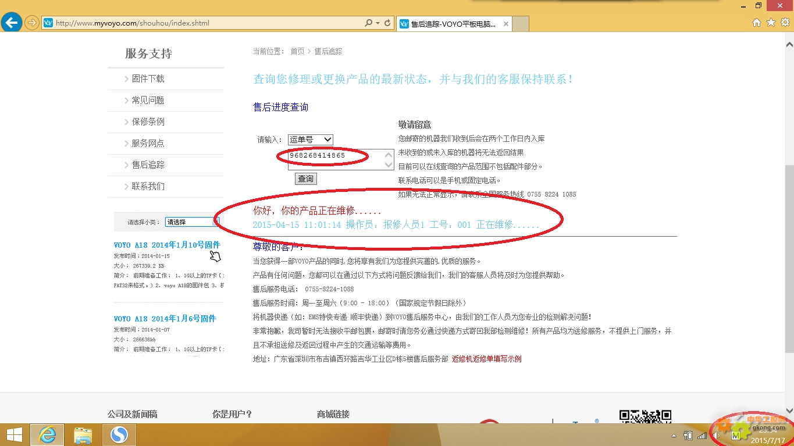Image resolution: width=794 pixels, height=446 pixels.
Task: Click the network signal tray icon
Action: (702, 435)
